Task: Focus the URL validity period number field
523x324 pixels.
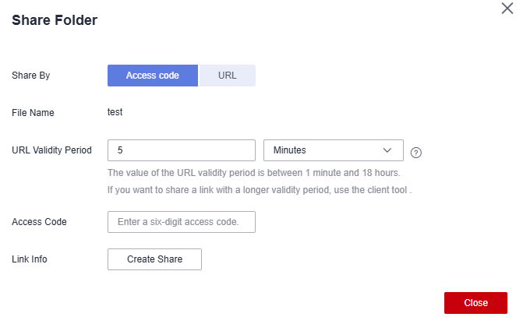Action: 182,150
